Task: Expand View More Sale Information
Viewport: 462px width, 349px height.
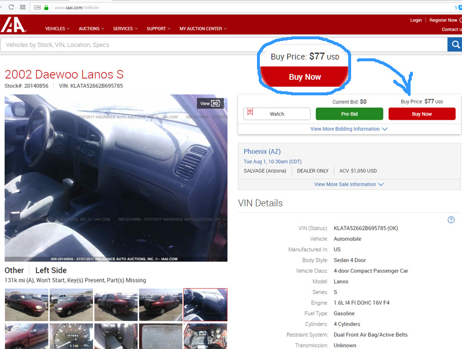Action: pyautogui.click(x=349, y=184)
